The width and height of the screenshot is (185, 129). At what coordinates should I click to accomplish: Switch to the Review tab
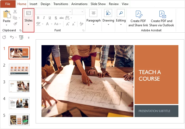114,4
